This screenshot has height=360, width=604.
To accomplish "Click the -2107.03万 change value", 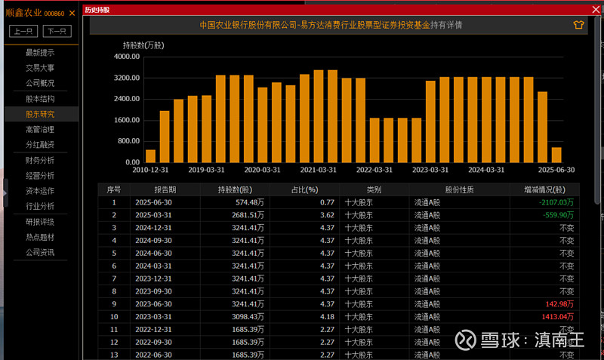I will pos(556,202).
